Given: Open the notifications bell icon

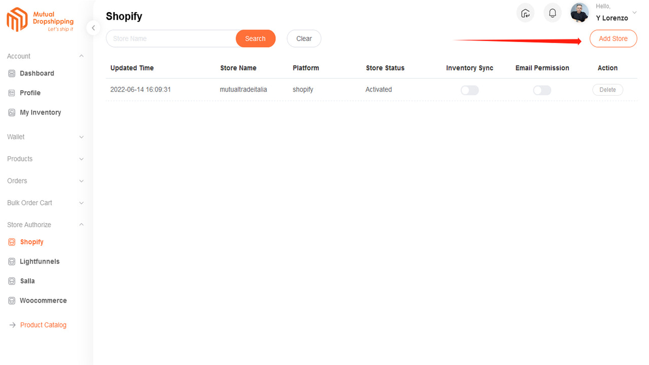Looking at the screenshot, I should pos(552,13).
